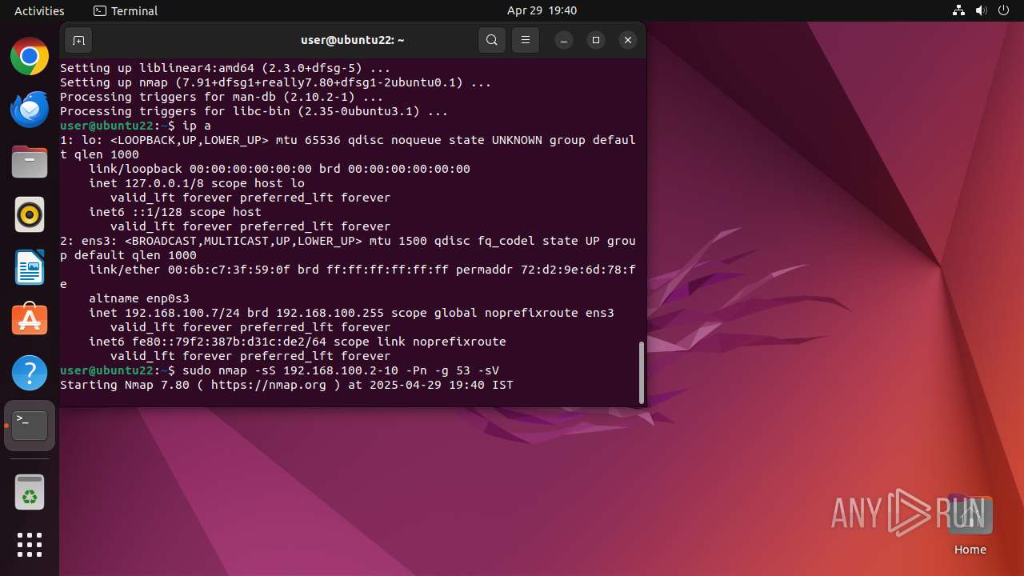Open the Trash from the dock
1024x576 pixels.
click(x=30, y=493)
